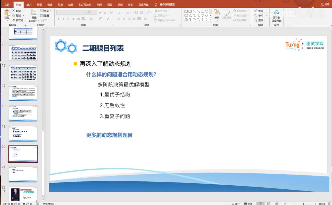Switch to the Animations (动画) tab
Image resolution: width=332 pixels, height=205 pixels.
(71, 5)
